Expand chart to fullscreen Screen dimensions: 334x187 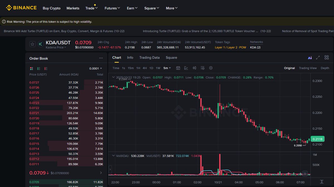click(x=318, y=57)
